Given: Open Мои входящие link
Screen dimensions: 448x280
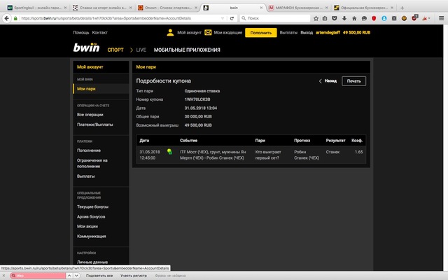Looking at the screenshot, I should (228, 33).
